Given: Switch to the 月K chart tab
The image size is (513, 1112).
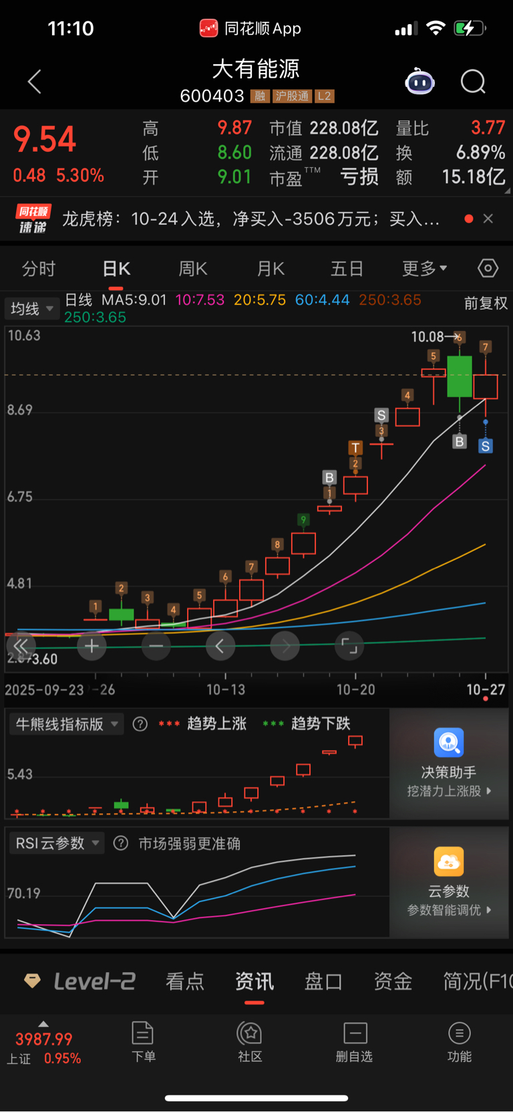Looking at the screenshot, I should [x=271, y=269].
